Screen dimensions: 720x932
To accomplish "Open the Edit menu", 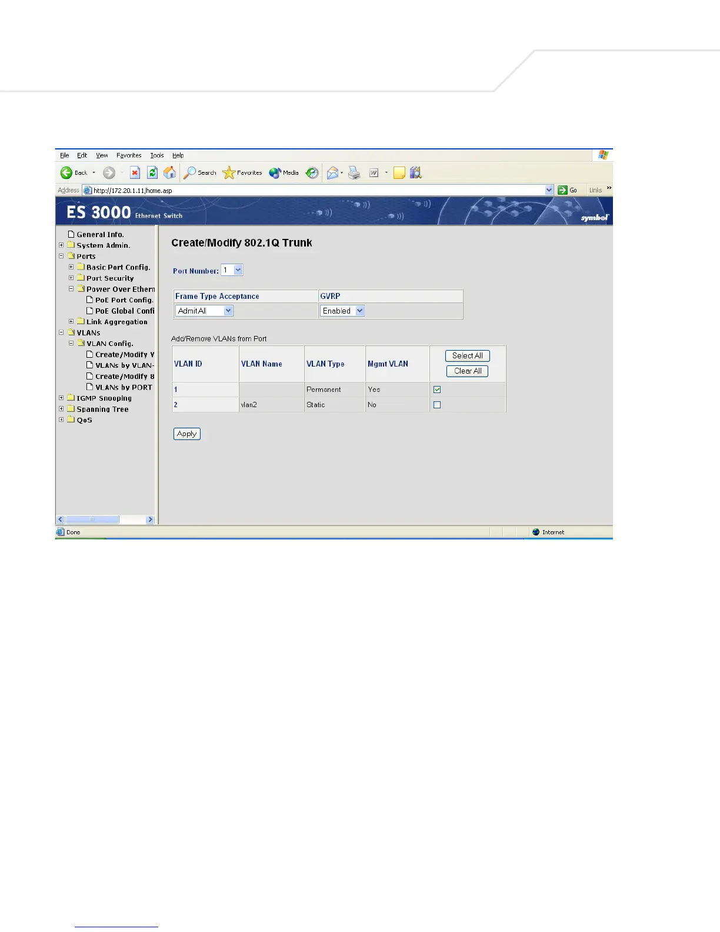I will coord(82,155).
